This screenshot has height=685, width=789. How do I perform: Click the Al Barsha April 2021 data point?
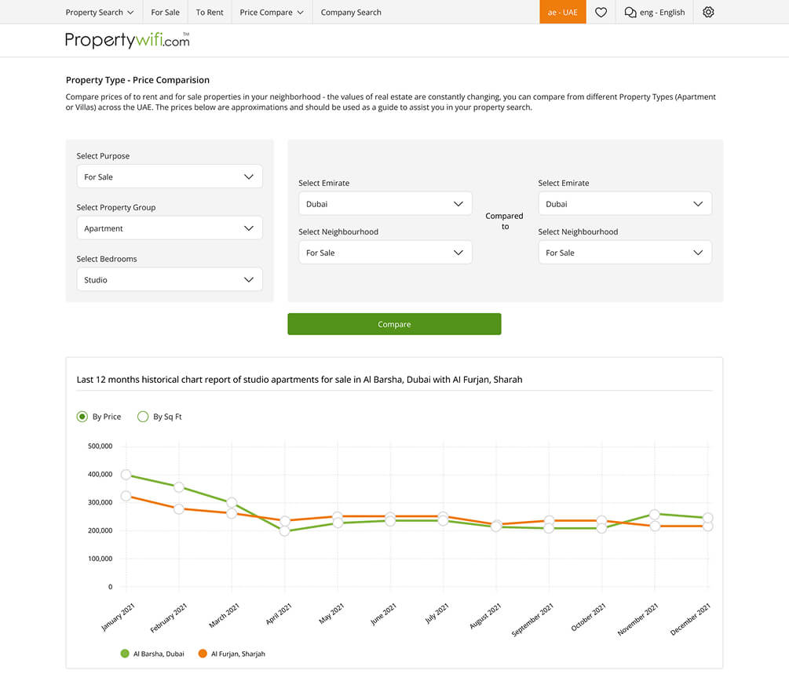[285, 531]
